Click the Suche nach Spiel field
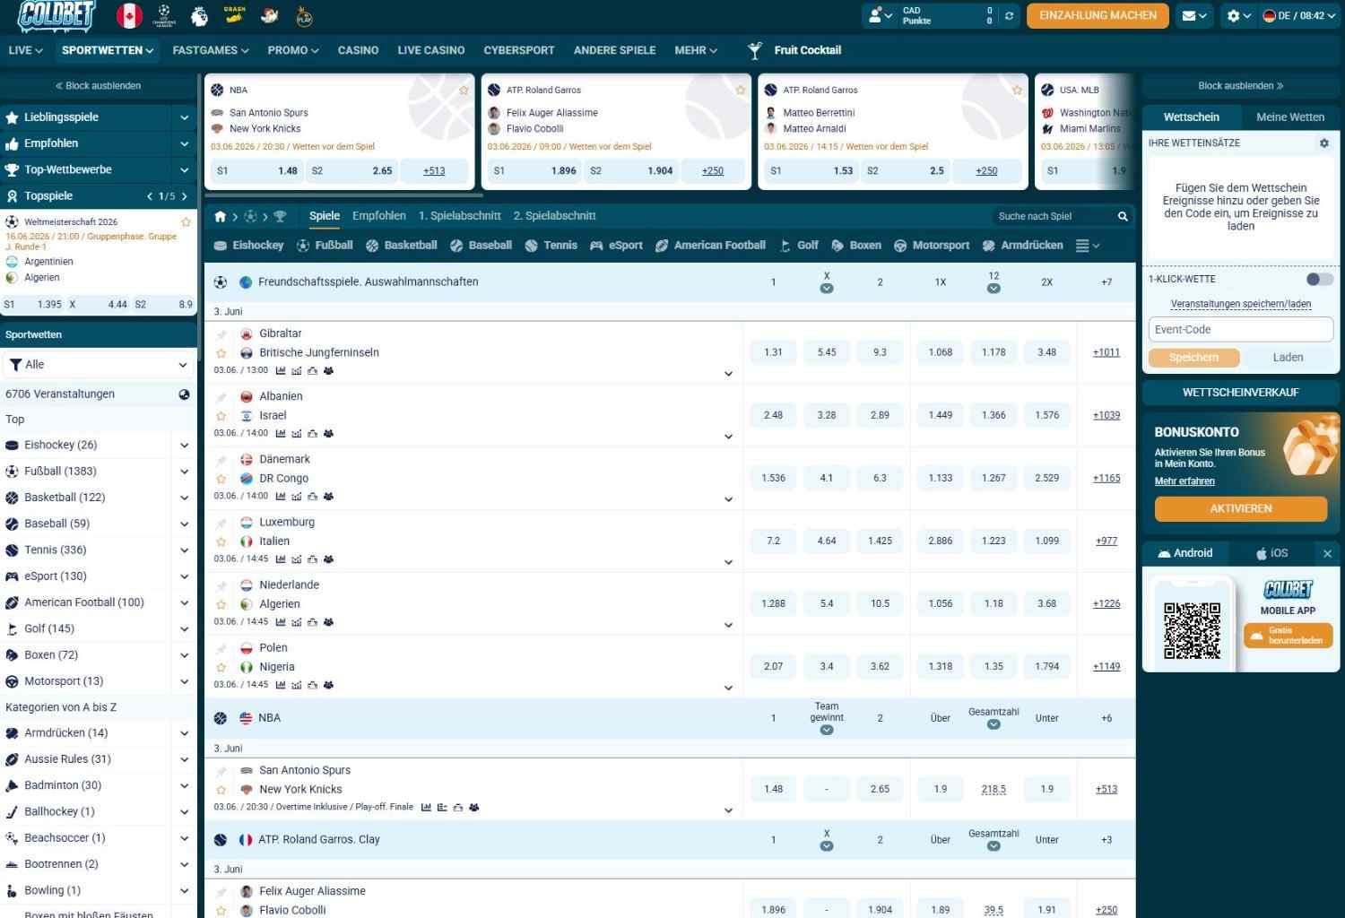 pos(1051,216)
